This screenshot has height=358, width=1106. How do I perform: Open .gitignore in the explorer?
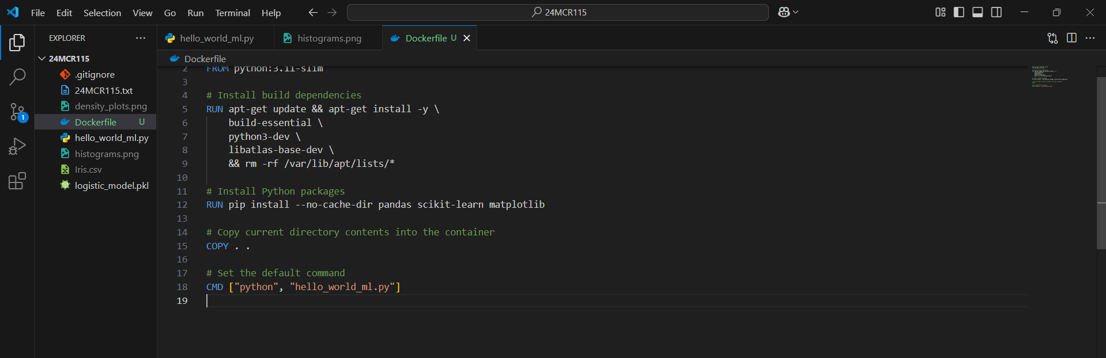click(x=95, y=75)
